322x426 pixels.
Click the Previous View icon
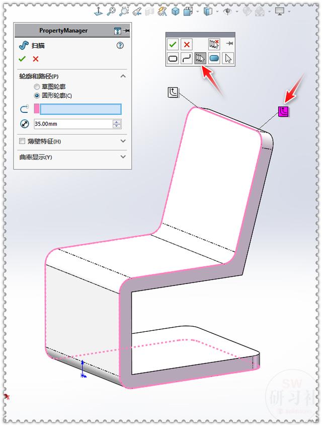click(x=137, y=12)
